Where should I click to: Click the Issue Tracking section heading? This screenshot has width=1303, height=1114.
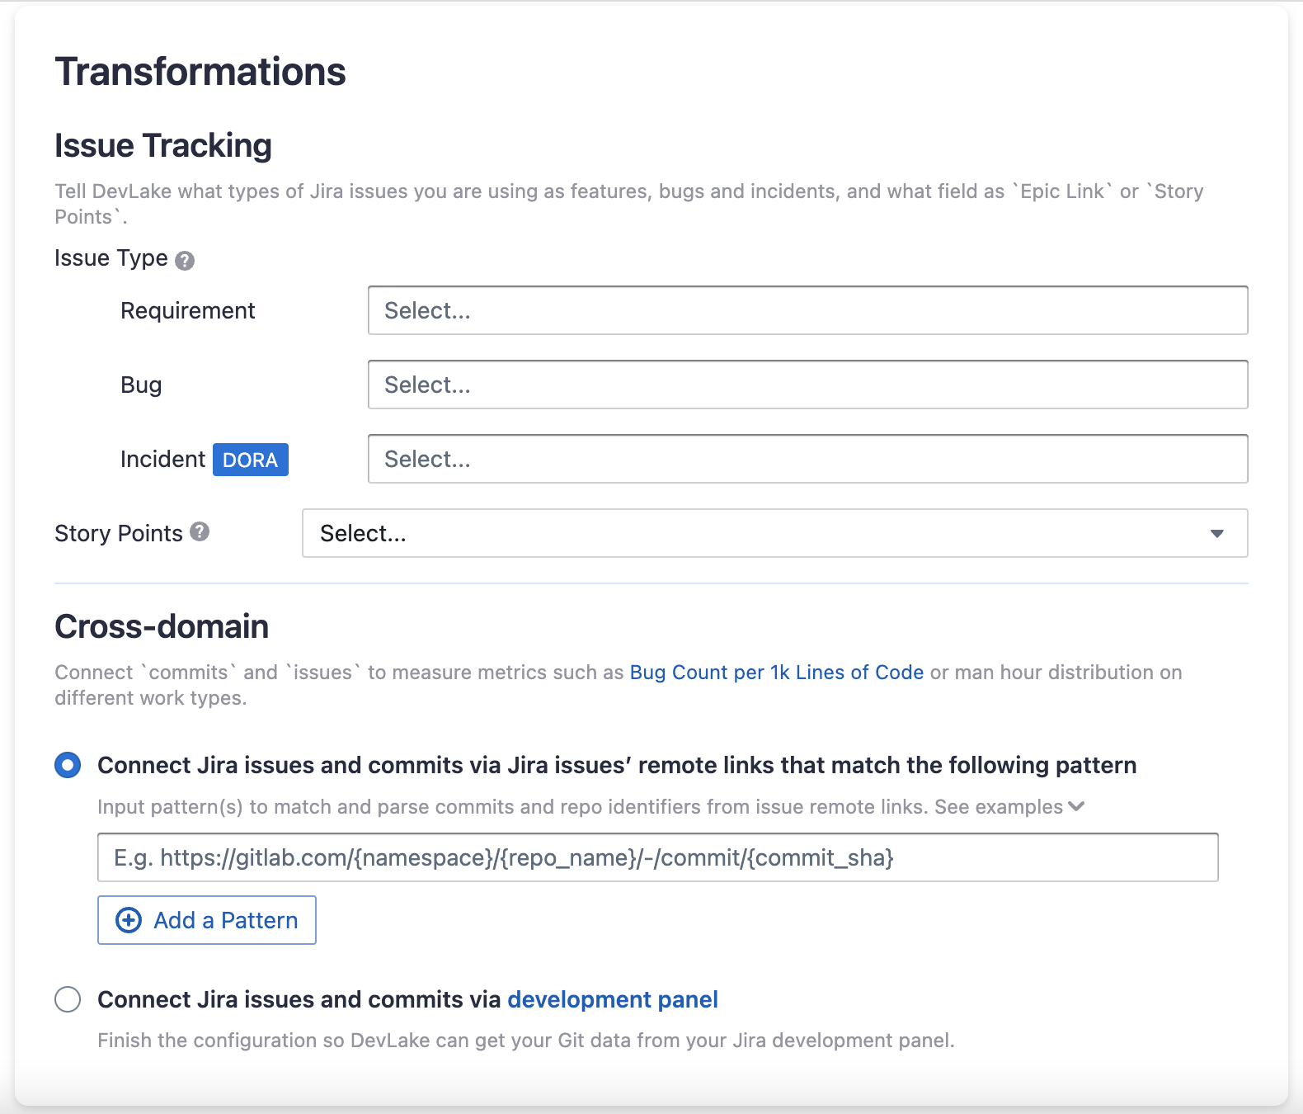[x=163, y=145]
